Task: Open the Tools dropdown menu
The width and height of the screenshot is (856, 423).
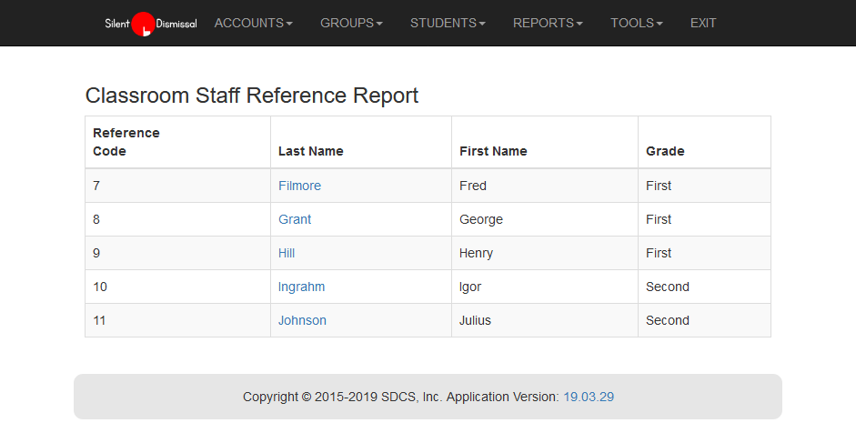Action: [x=636, y=24]
